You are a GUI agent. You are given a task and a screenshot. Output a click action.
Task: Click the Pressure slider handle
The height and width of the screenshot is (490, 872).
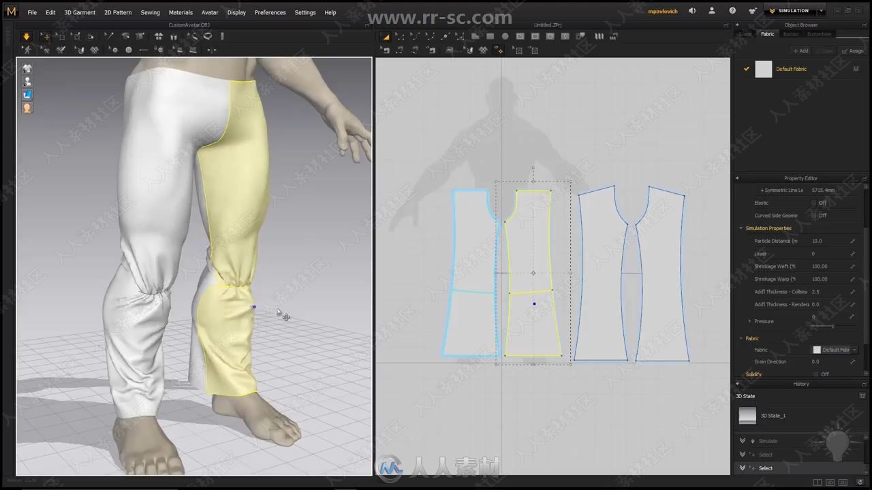(x=832, y=327)
